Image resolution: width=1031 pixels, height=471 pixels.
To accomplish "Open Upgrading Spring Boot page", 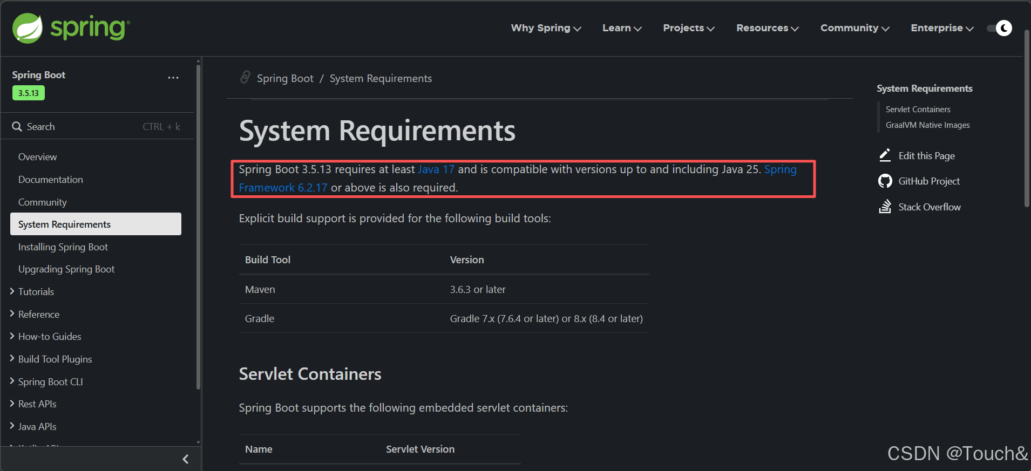I will (66, 269).
